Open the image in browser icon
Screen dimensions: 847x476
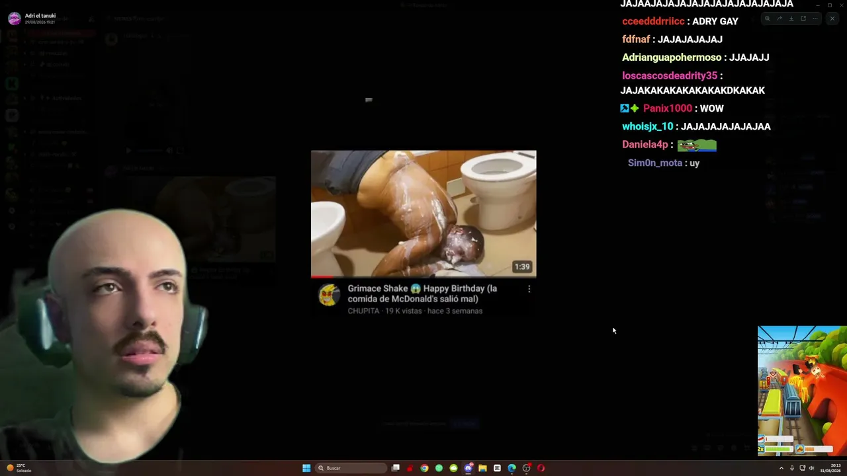(803, 19)
